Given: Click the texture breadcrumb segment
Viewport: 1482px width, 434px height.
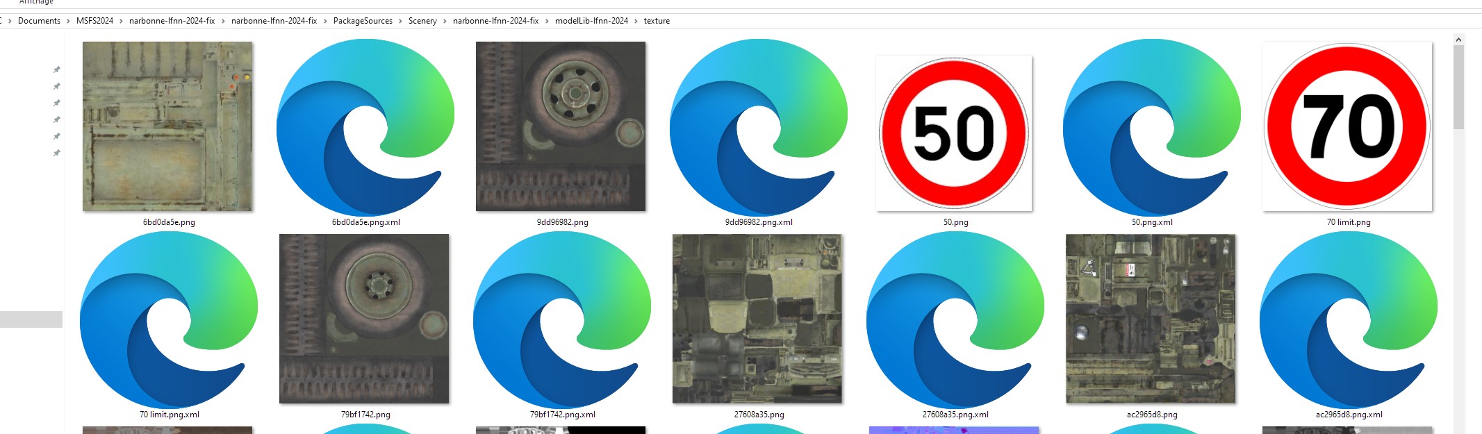Looking at the screenshot, I should pos(657,21).
